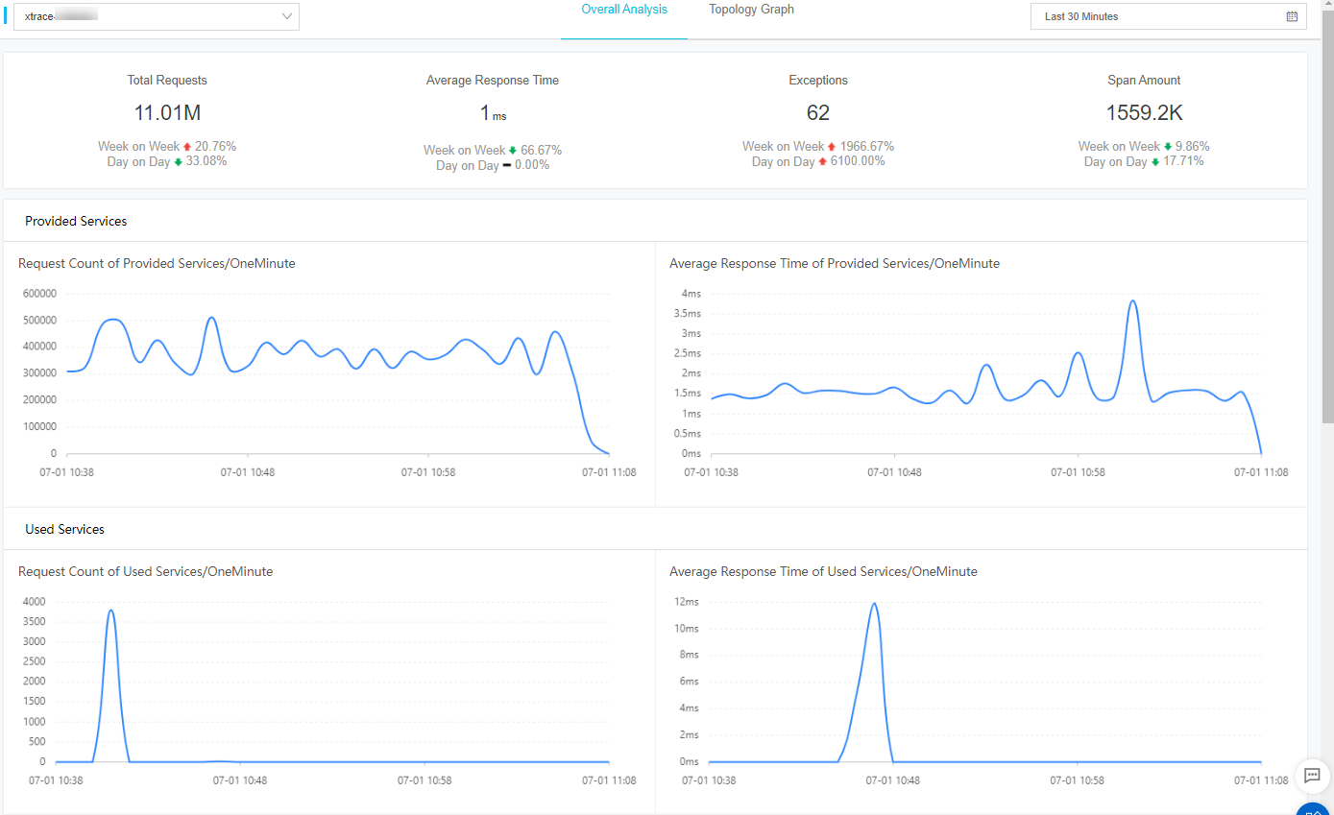
Task: Click the Request Count of Provided Services chart title
Action: [x=157, y=263]
